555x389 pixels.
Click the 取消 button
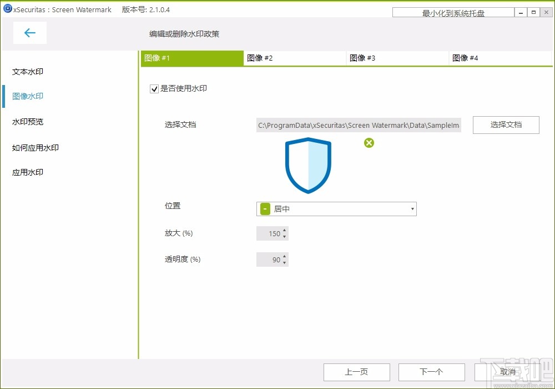coord(508,372)
